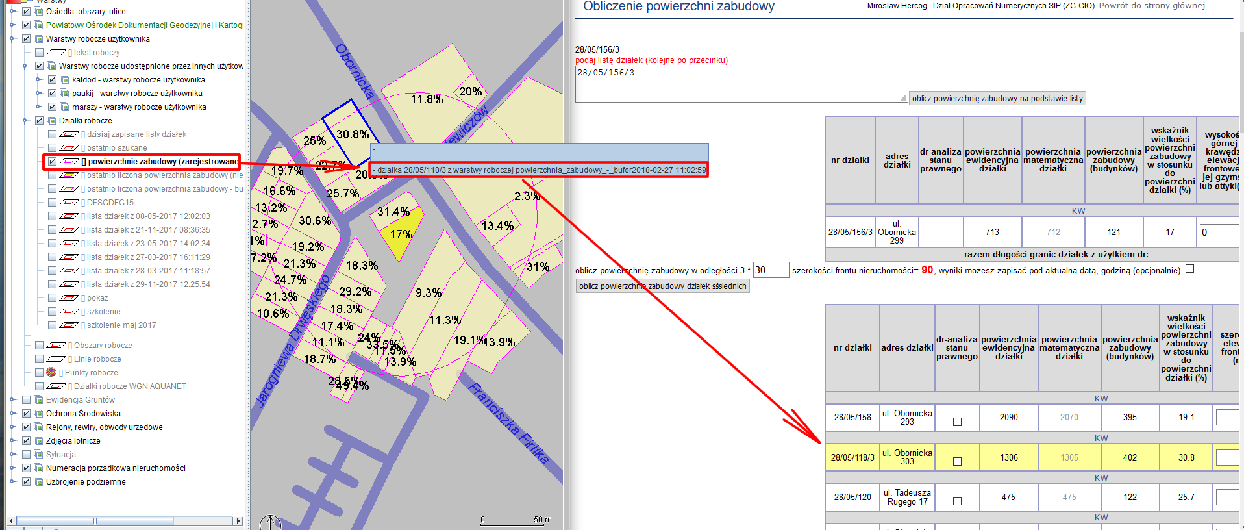1244x530 pixels.
Task: Click the red polygon icon beside DFSGDFG15
Action: coord(69,203)
